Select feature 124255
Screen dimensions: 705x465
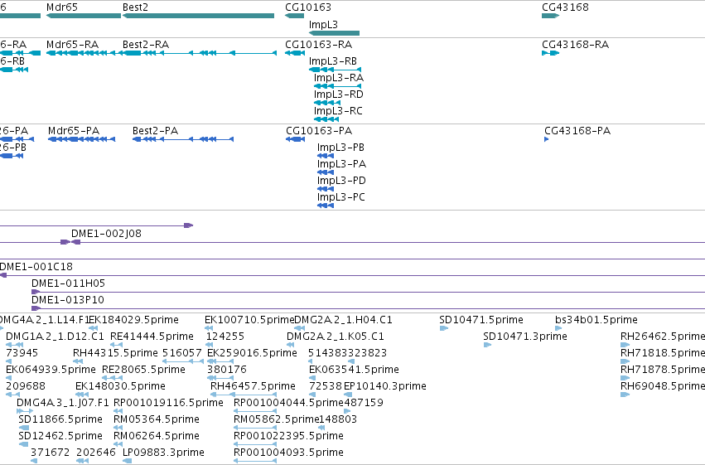209,345
